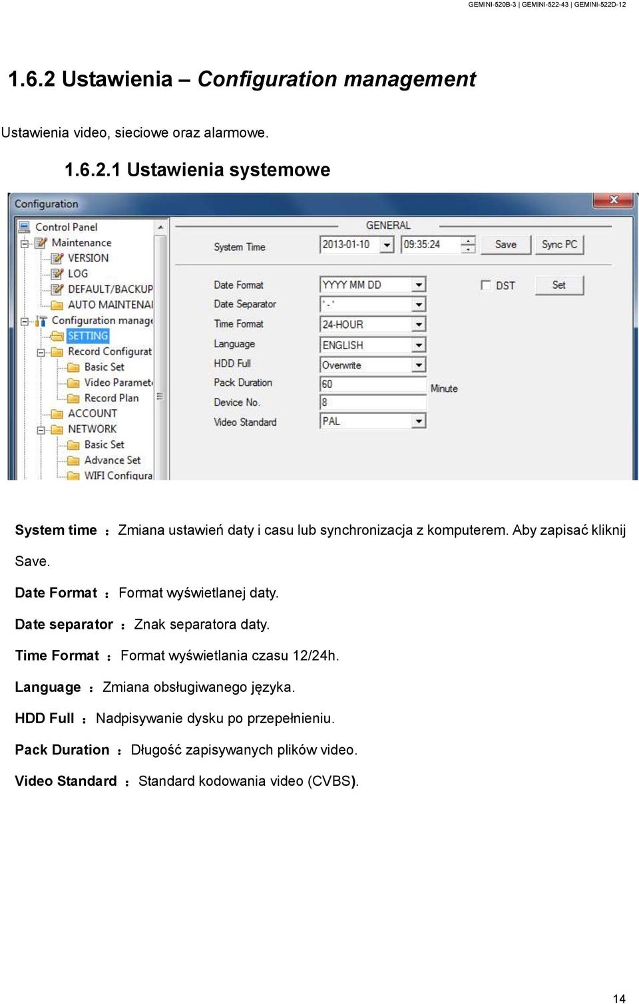
Task: Click the Record Configuration folder icon
Action: [57, 351]
